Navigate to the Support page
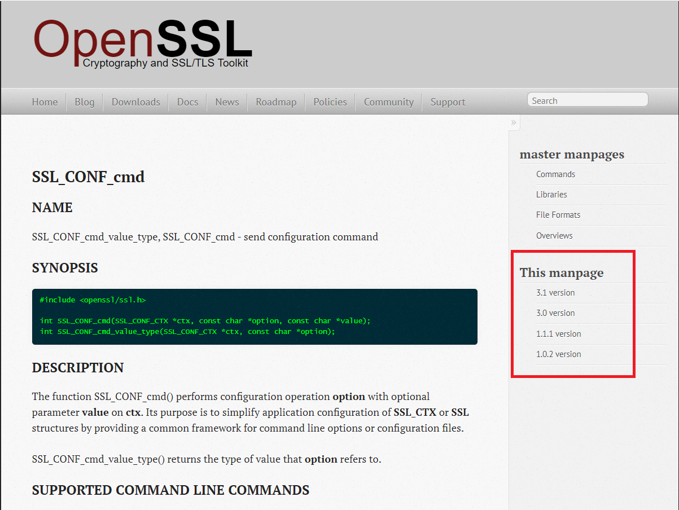Screen dimensions: 679x510 coord(447,102)
